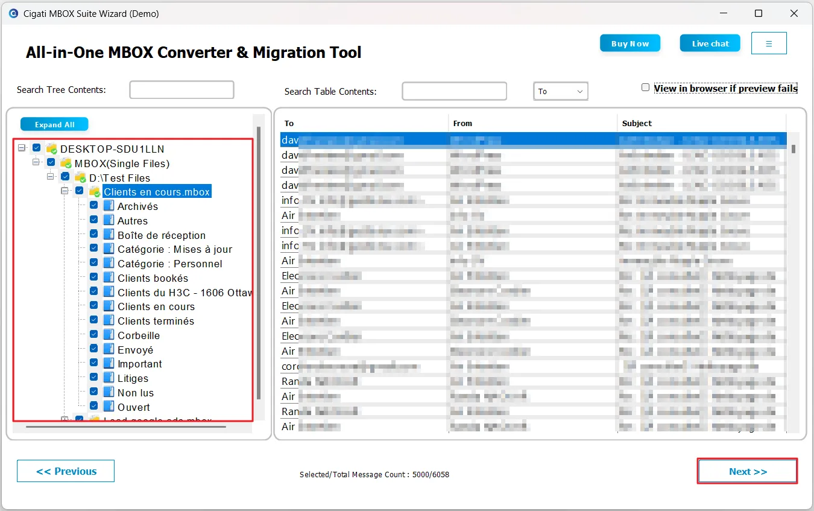Click the folder icon beside Clients en cours.mbox
The width and height of the screenshot is (814, 511).
click(x=95, y=192)
